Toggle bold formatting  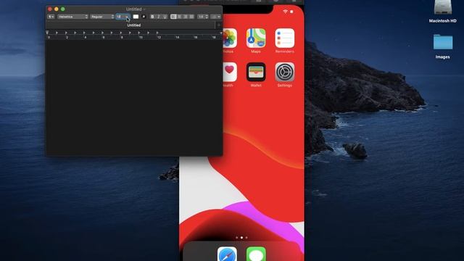coord(152,17)
